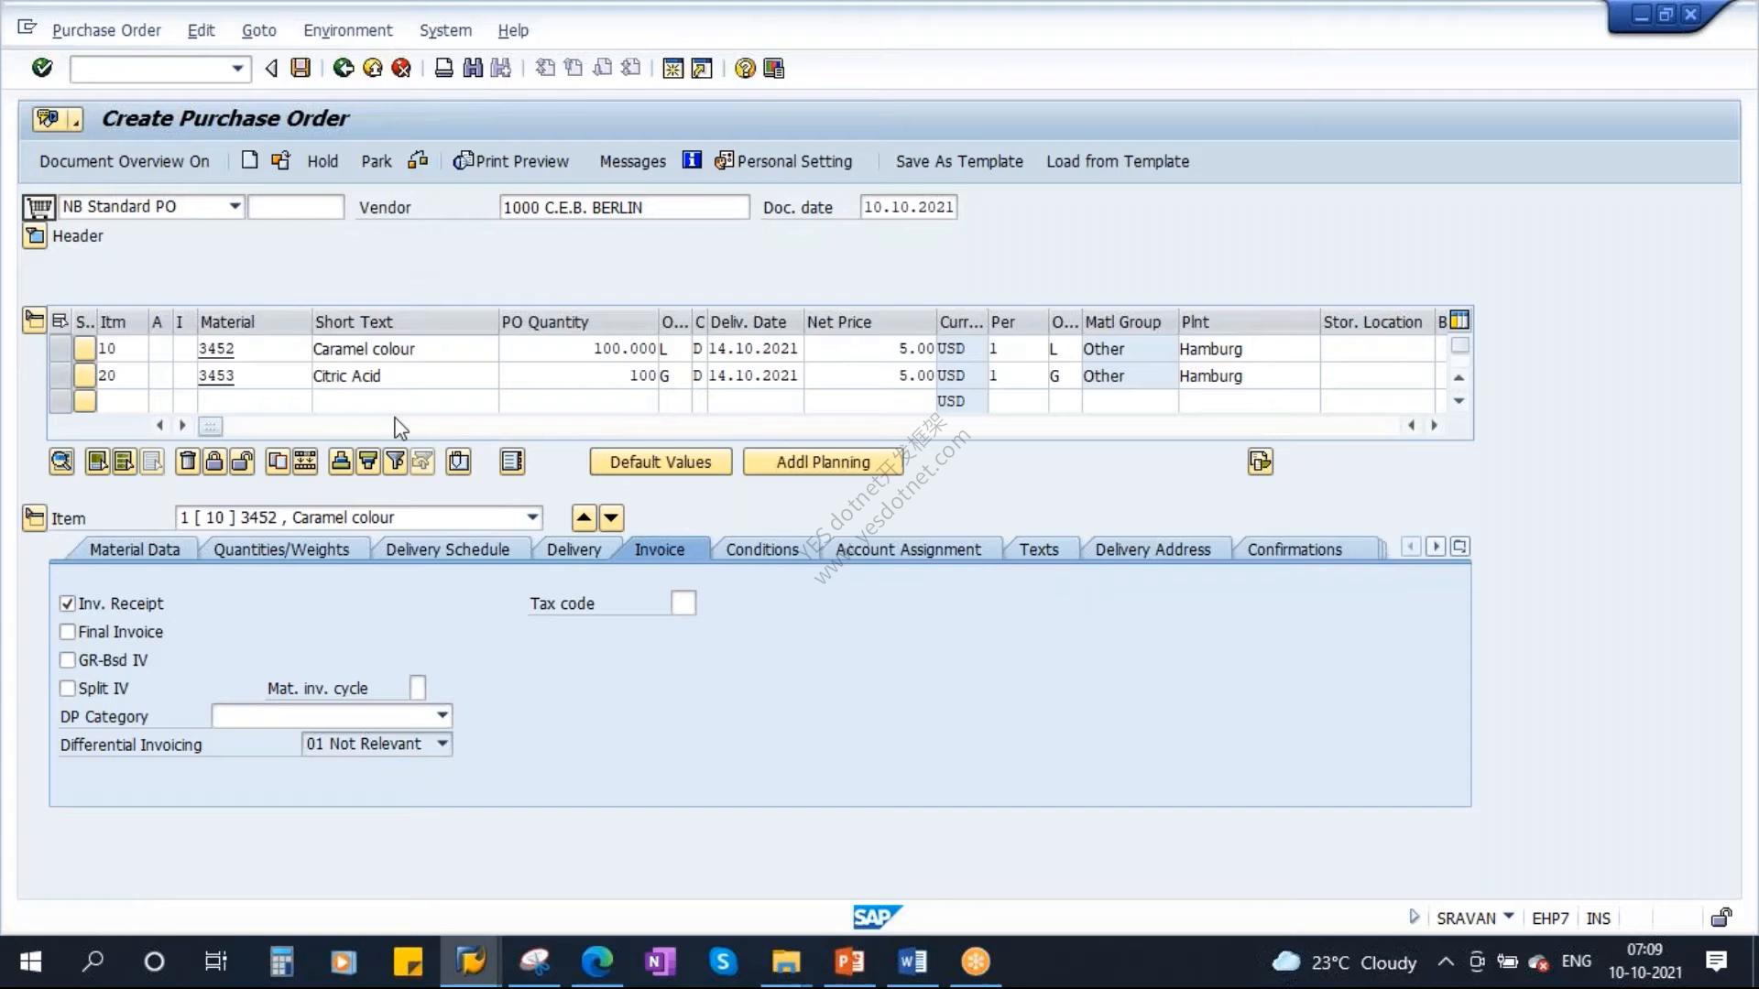Select the row selector for item 10

pos(60,349)
